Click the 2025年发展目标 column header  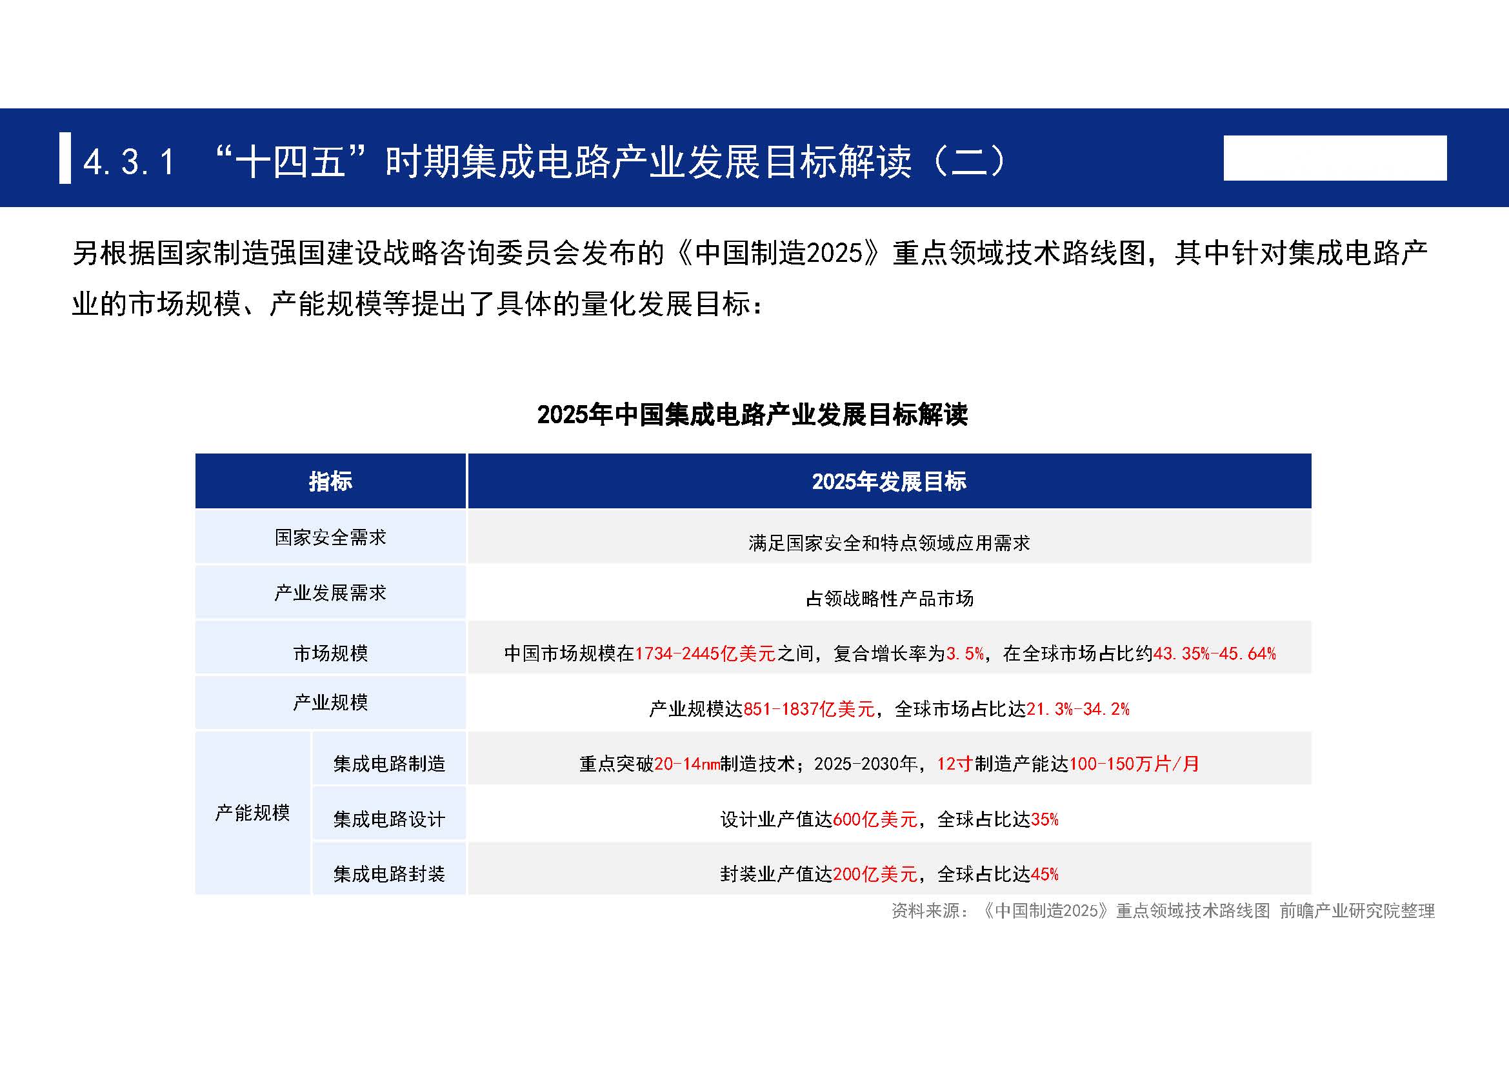[x=888, y=482]
